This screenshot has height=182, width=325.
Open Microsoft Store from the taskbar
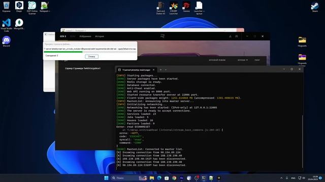(167, 178)
